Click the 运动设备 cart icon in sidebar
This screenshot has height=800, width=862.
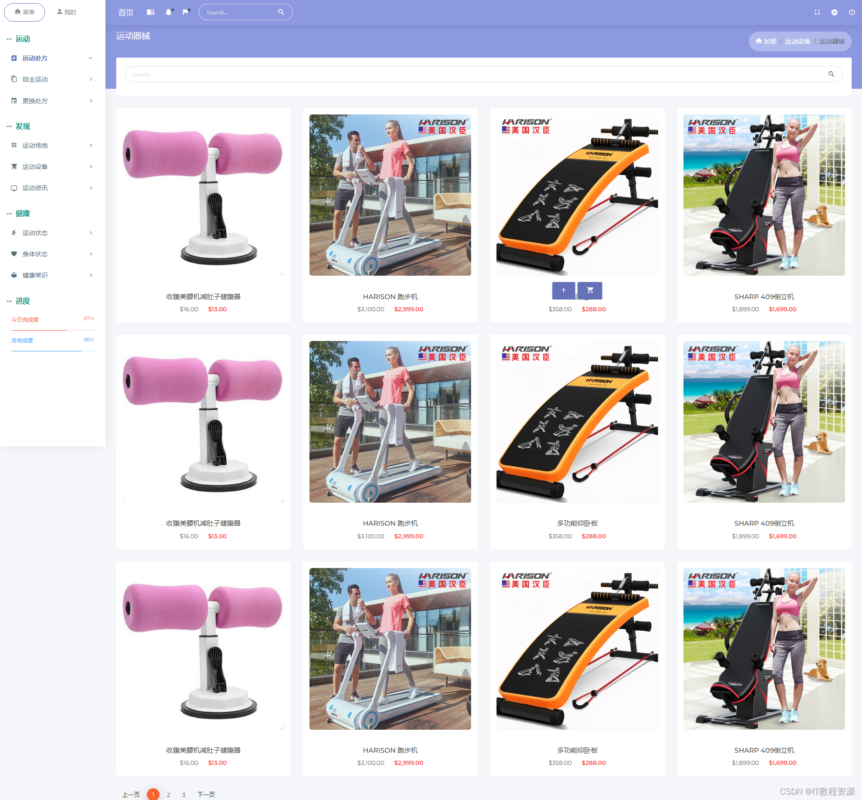tap(14, 166)
